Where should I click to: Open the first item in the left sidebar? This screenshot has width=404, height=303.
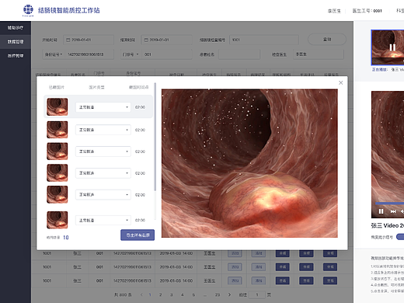coord(16,28)
